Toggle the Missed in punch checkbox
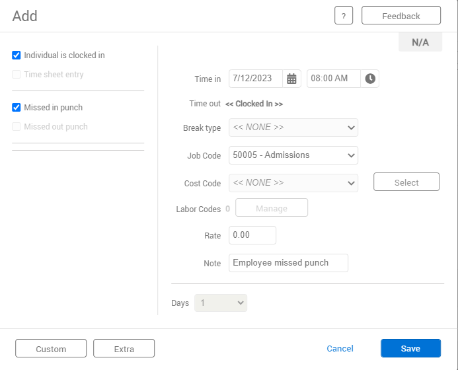The width and height of the screenshot is (458, 370). coord(17,108)
